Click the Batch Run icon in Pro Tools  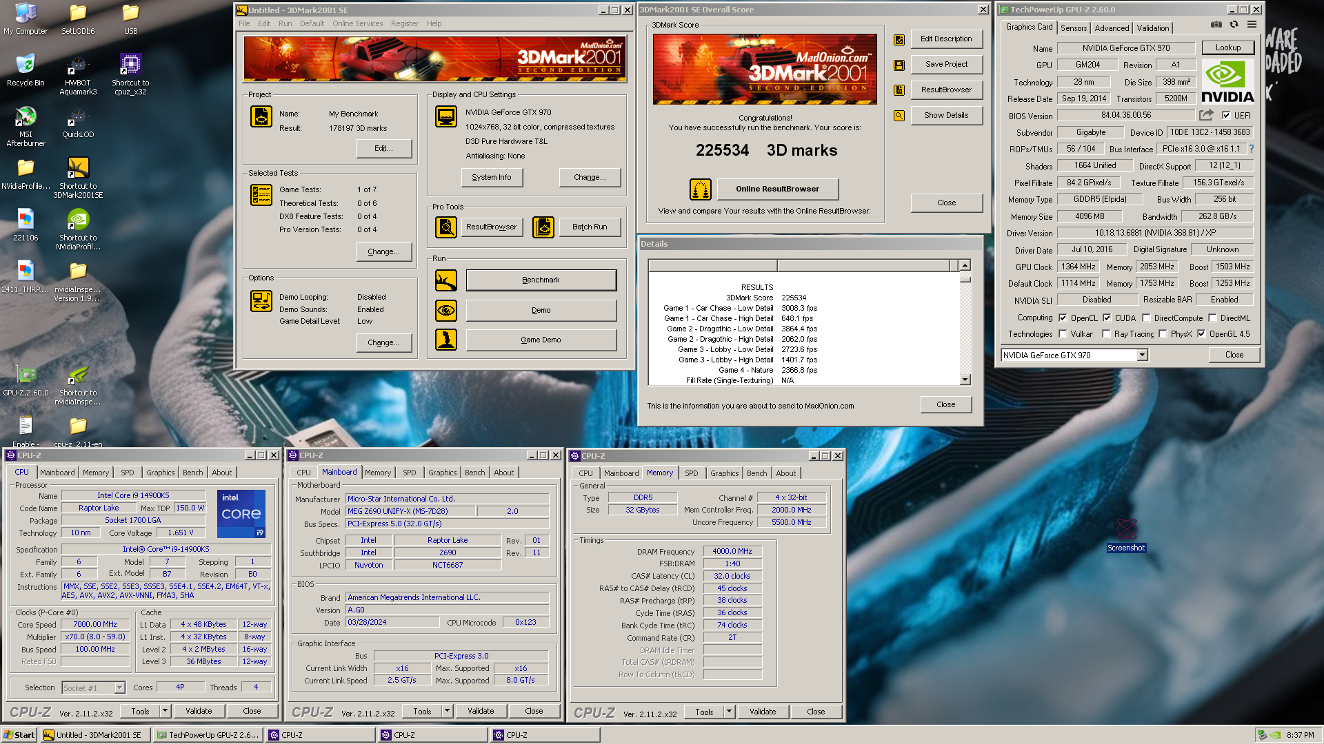543,227
